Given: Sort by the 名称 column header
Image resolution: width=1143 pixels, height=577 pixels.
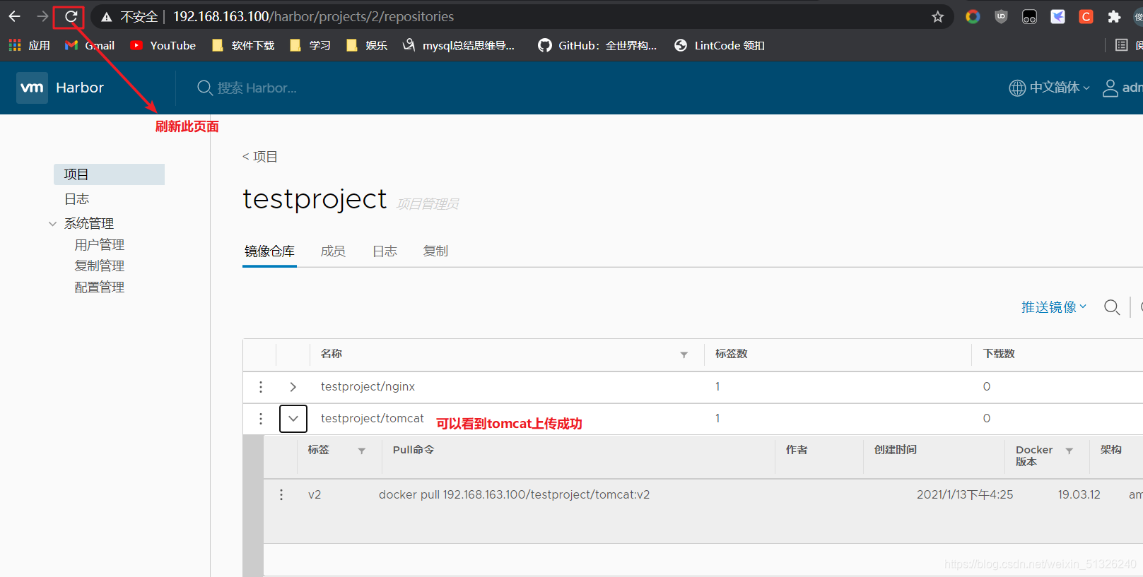Looking at the screenshot, I should 332,354.
